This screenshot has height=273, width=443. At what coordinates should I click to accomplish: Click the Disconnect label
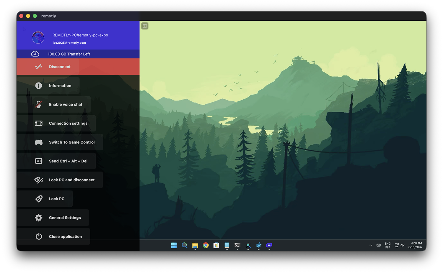point(60,67)
